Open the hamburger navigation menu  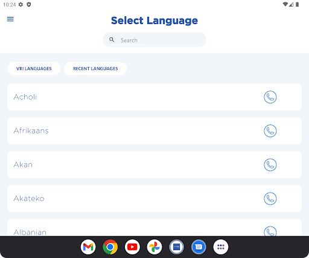pos(10,19)
